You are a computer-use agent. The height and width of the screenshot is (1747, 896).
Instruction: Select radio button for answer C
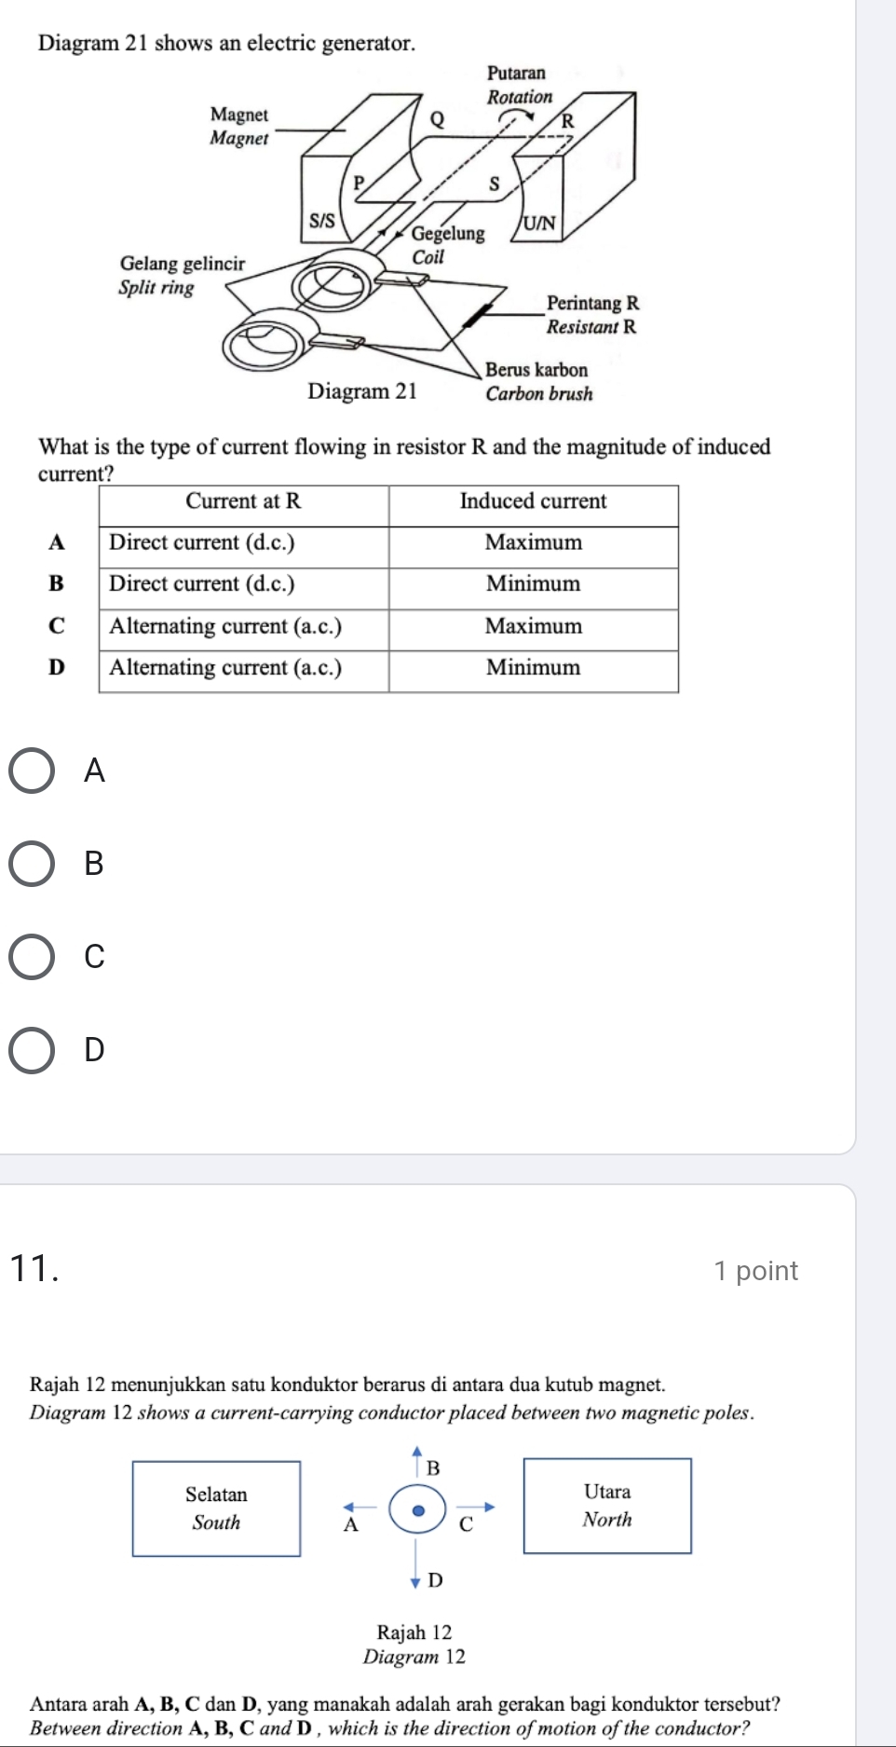pos(32,957)
